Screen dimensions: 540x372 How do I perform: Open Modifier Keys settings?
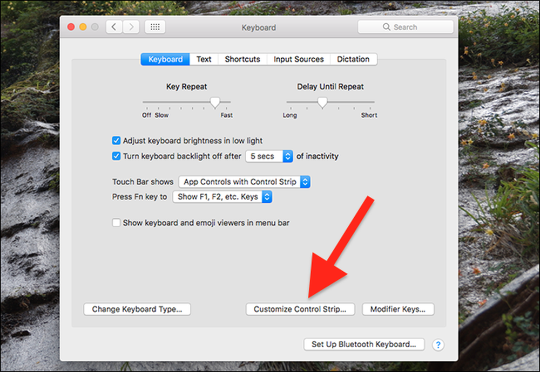398,309
